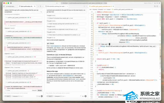This screenshot has width=164, height=103.
Task: Expand confirm_quit_panel_controller.mm +12 -12 diff
Action: point(24,31)
